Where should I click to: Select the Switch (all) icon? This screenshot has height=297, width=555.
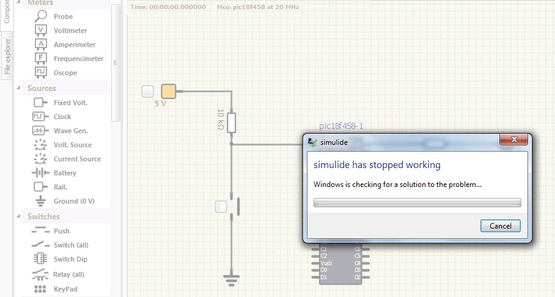40,244
